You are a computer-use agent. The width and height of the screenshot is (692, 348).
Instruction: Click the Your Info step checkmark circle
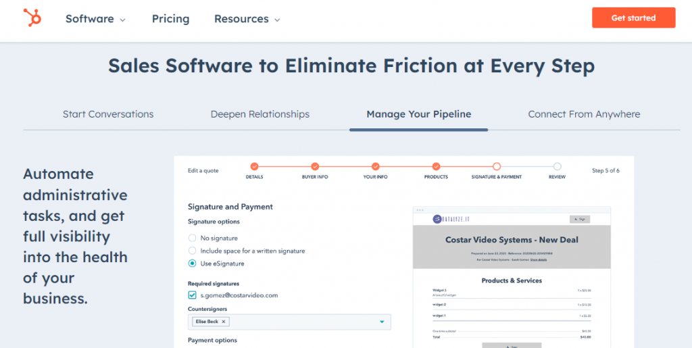pyautogui.click(x=376, y=166)
